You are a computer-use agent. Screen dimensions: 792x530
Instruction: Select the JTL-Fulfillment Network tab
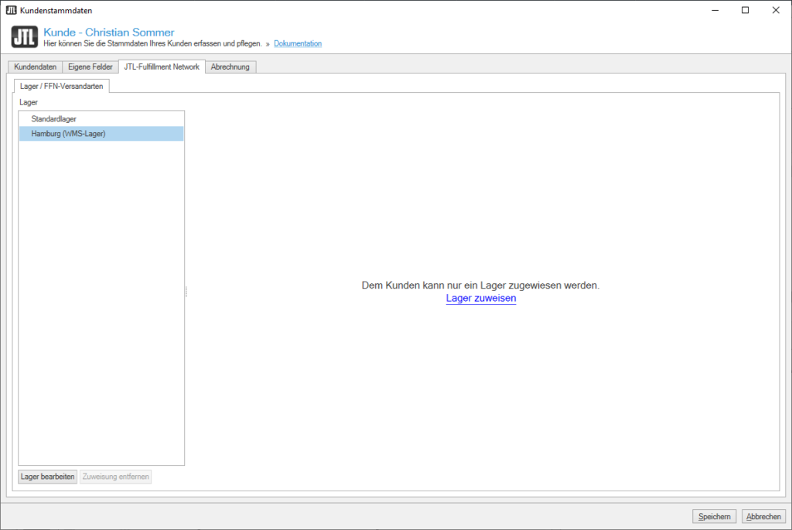click(x=162, y=67)
